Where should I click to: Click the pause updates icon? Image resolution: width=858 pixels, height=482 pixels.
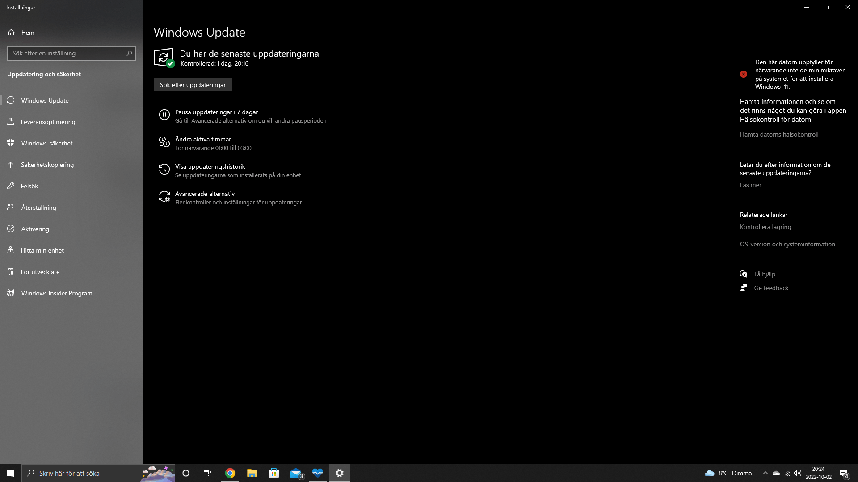(x=164, y=115)
